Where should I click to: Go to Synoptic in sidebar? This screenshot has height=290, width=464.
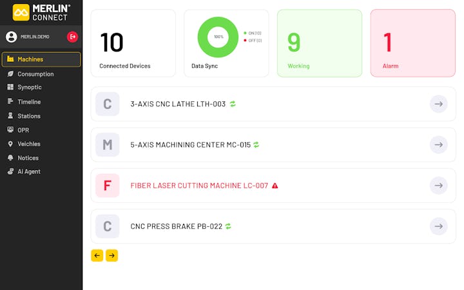29,88
